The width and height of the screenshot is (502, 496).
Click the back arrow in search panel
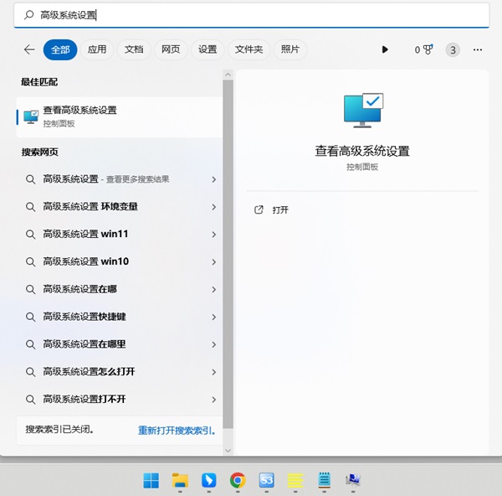29,49
